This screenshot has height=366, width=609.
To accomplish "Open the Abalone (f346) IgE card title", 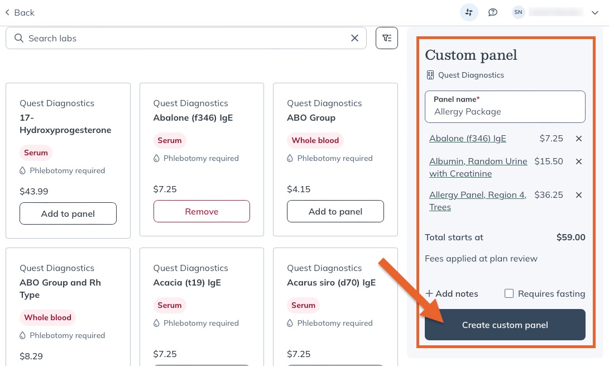I will coord(193,117).
